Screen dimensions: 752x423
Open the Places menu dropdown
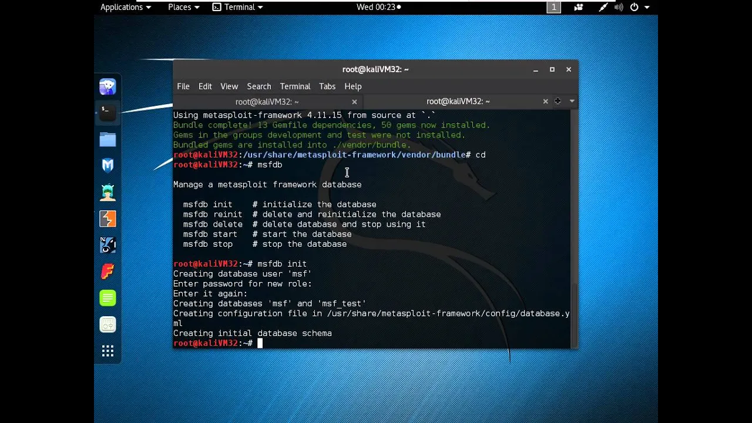pyautogui.click(x=183, y=7)
